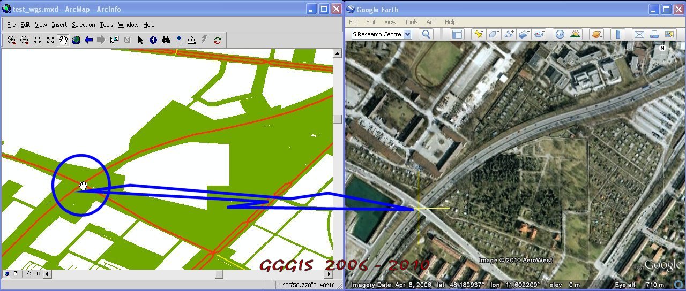This screenshot has width=686, height=291.
Task: Open ArcMap Edit menu
Action: click(25, 25)
